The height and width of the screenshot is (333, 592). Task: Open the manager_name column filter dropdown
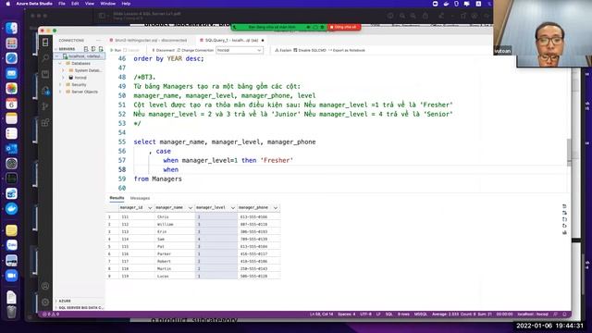[x=191, y=208]
